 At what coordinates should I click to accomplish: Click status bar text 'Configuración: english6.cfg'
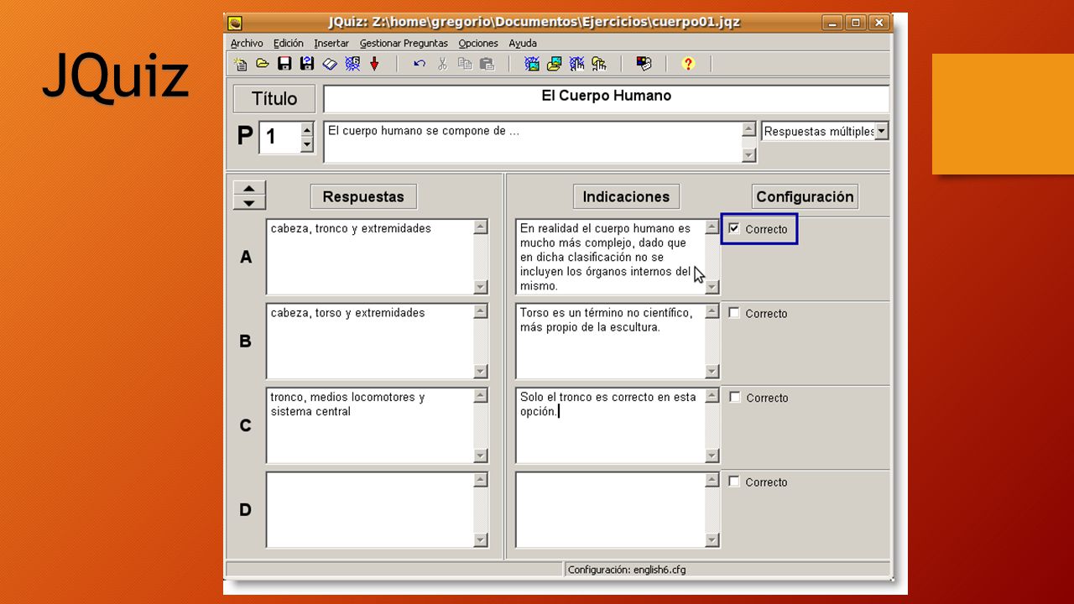coord(627,570)
